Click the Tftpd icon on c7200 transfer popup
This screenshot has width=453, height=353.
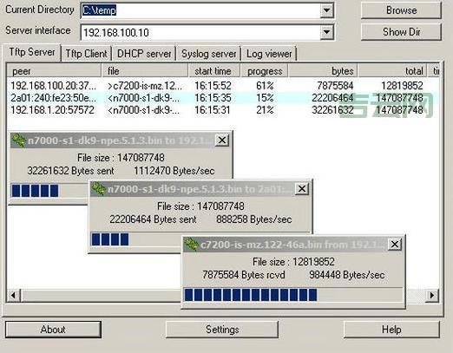(x=191, y=245)
